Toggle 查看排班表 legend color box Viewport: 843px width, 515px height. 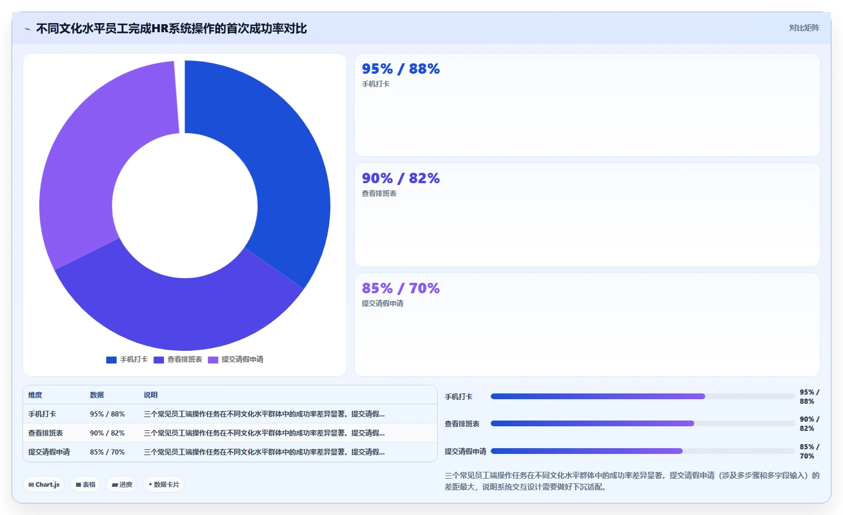tap(159, 359)
